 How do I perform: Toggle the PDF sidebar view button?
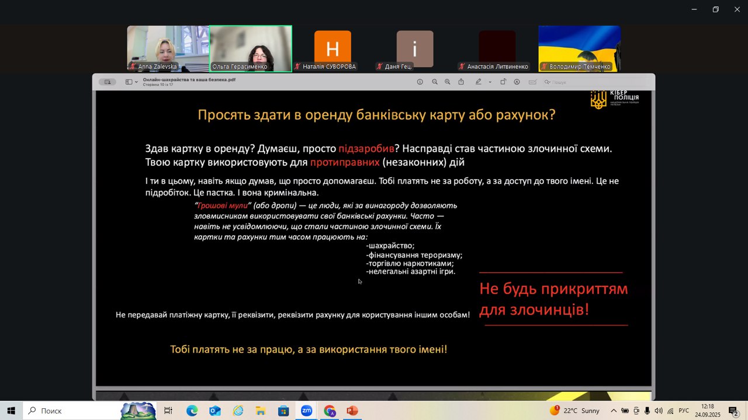click(x=129, y=82)
